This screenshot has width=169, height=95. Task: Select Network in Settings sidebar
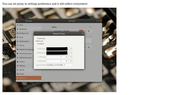29,78
